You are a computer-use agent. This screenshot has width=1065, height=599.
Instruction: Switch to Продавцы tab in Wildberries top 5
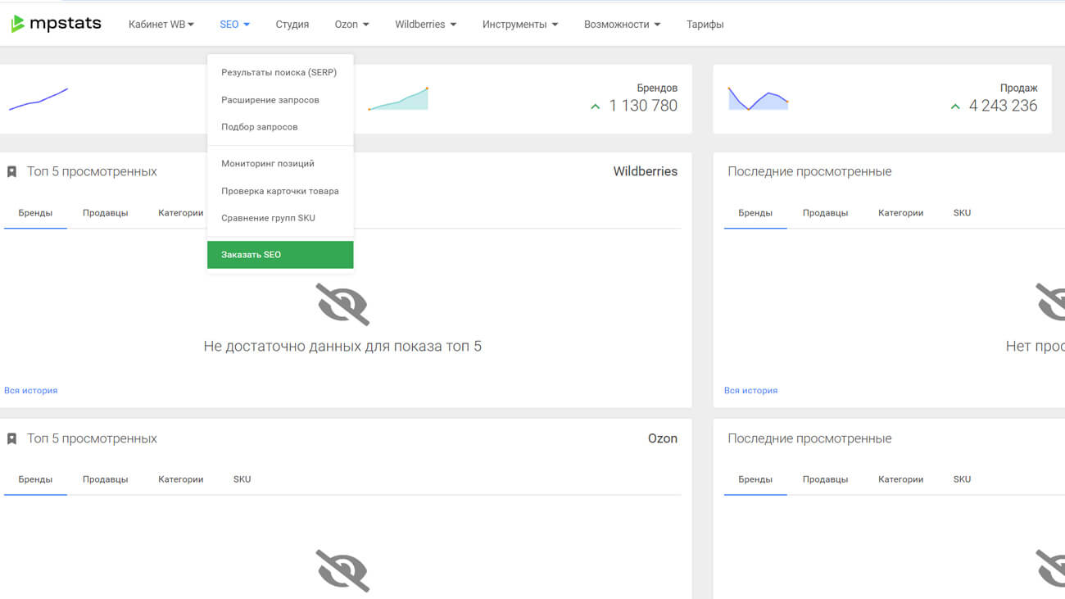click(x=105, y=213)
